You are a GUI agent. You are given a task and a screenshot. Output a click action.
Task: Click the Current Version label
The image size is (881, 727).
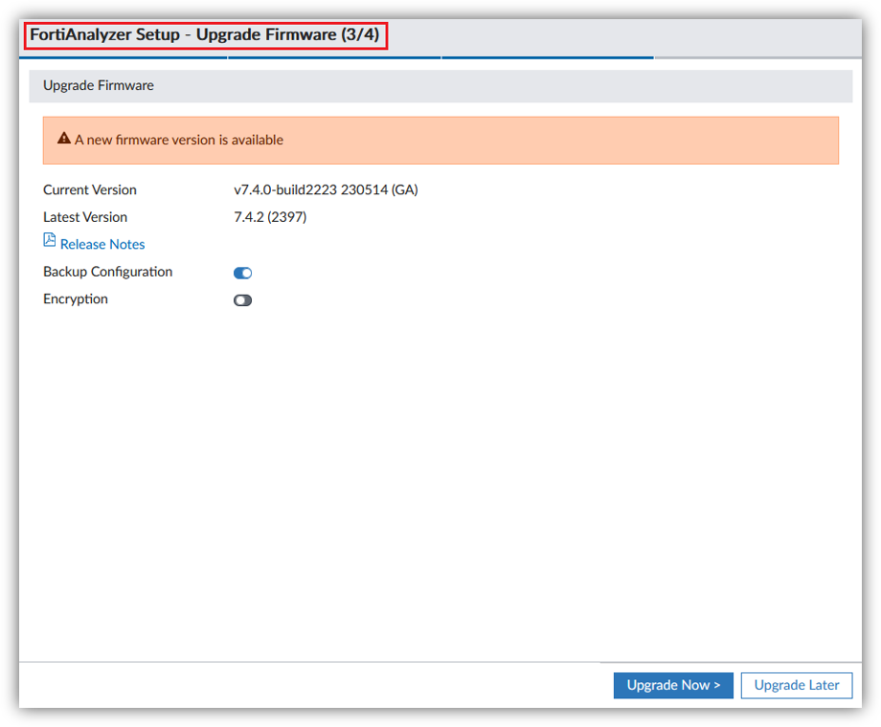tap(90, 189)
